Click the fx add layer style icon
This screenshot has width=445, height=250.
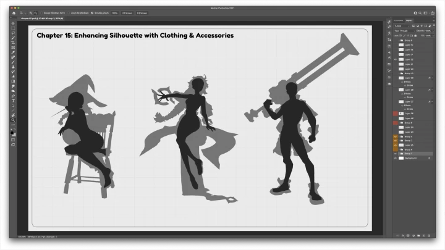403,236
